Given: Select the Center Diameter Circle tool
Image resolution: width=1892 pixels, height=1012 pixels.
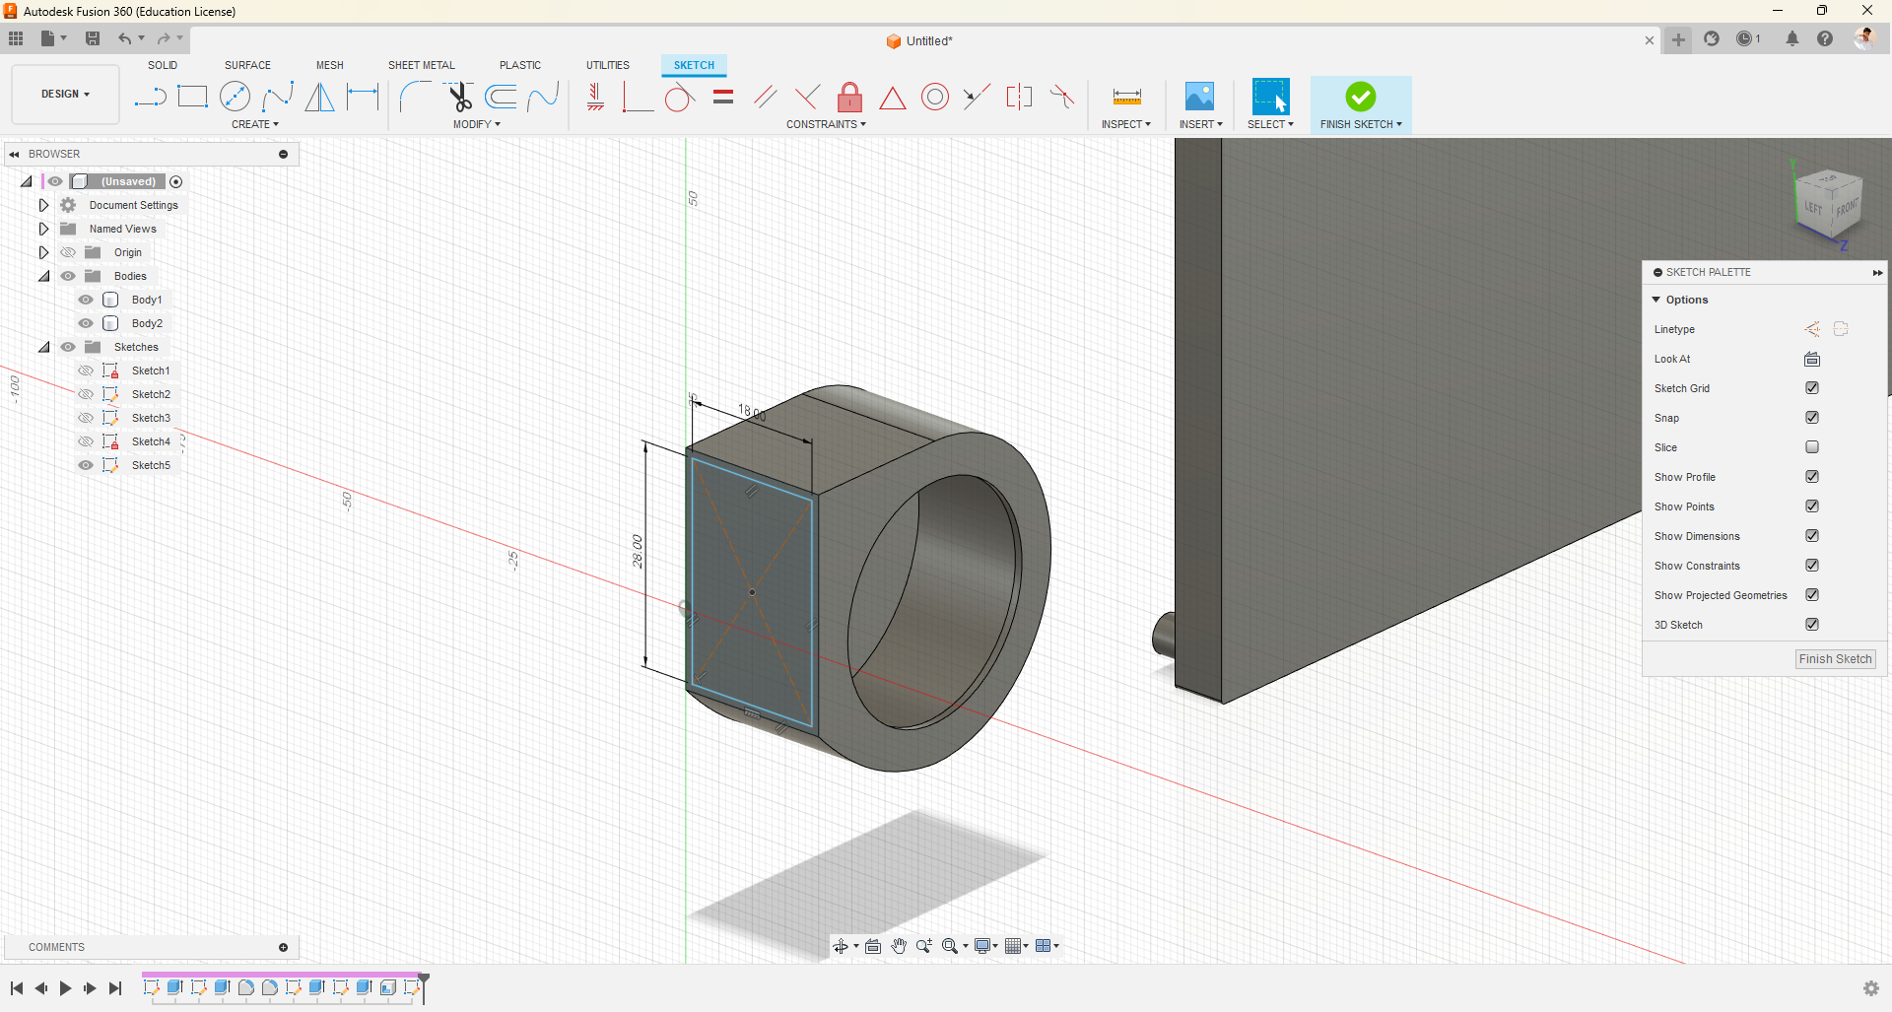Looking at the screenshot, I should [235, 97].
